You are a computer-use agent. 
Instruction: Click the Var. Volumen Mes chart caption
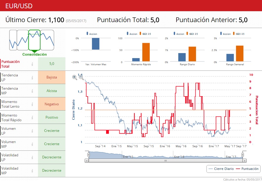96,64
